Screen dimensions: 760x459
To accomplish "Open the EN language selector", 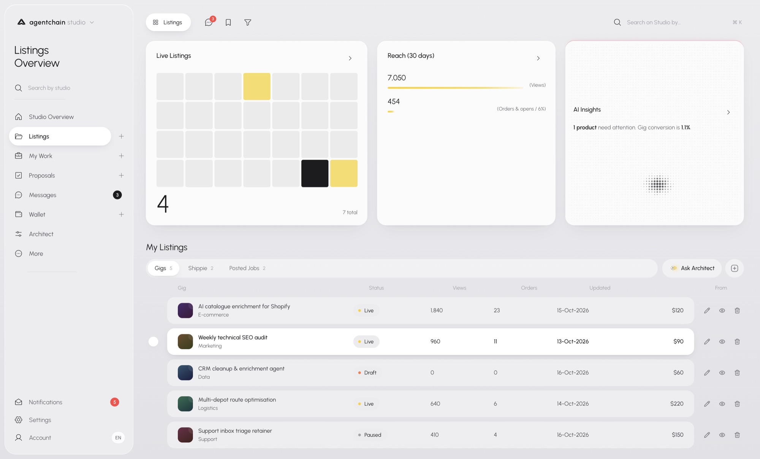I will (x=118, y=438).
